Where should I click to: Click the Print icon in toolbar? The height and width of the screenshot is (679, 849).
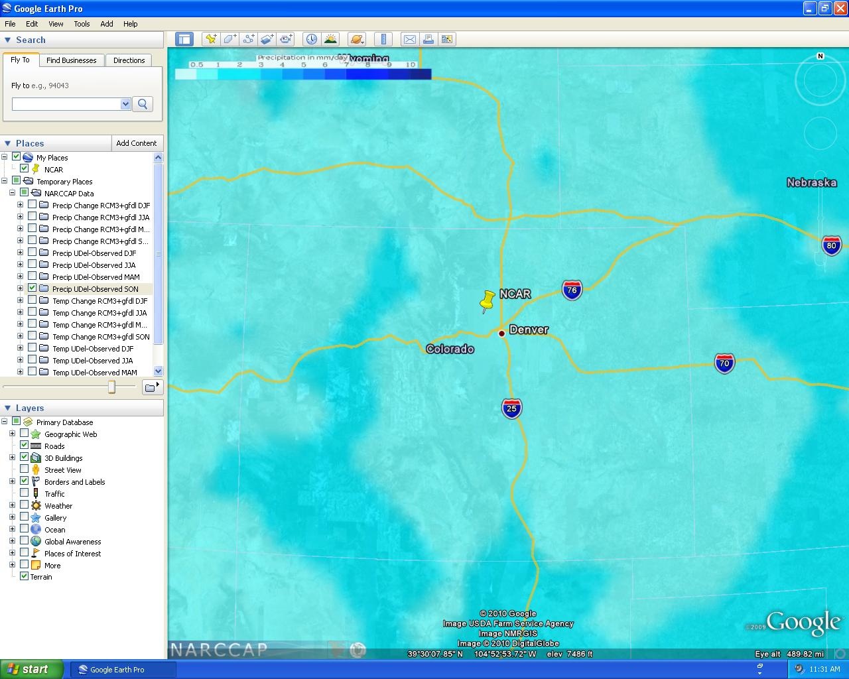click(428, 39)
